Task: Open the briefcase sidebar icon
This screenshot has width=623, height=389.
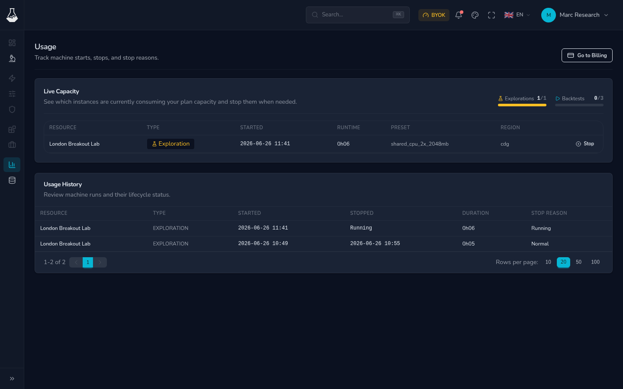Action: pyautogui.click(x=12, y=145)
